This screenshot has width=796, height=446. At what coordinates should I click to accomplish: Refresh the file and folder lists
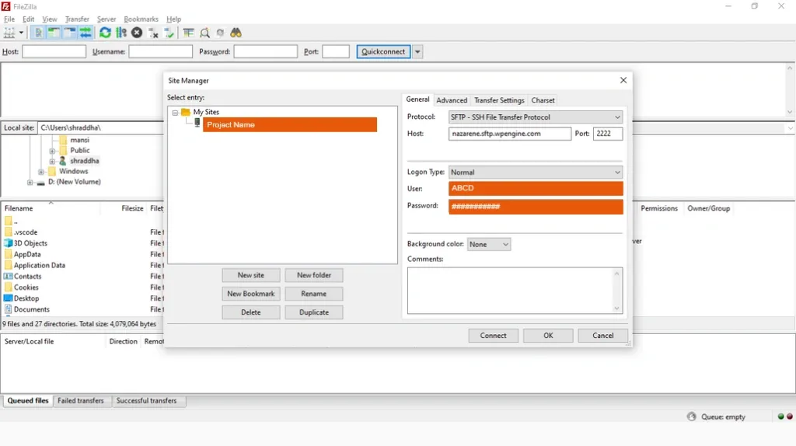click(x=105, y=33)
